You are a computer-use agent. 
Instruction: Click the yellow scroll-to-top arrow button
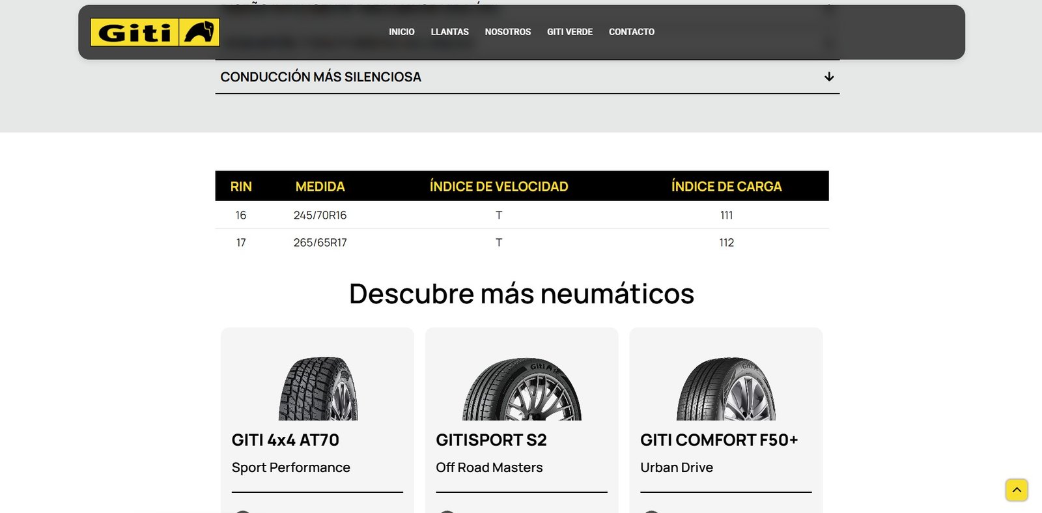pyautogui.click(x=1017, y=490)
